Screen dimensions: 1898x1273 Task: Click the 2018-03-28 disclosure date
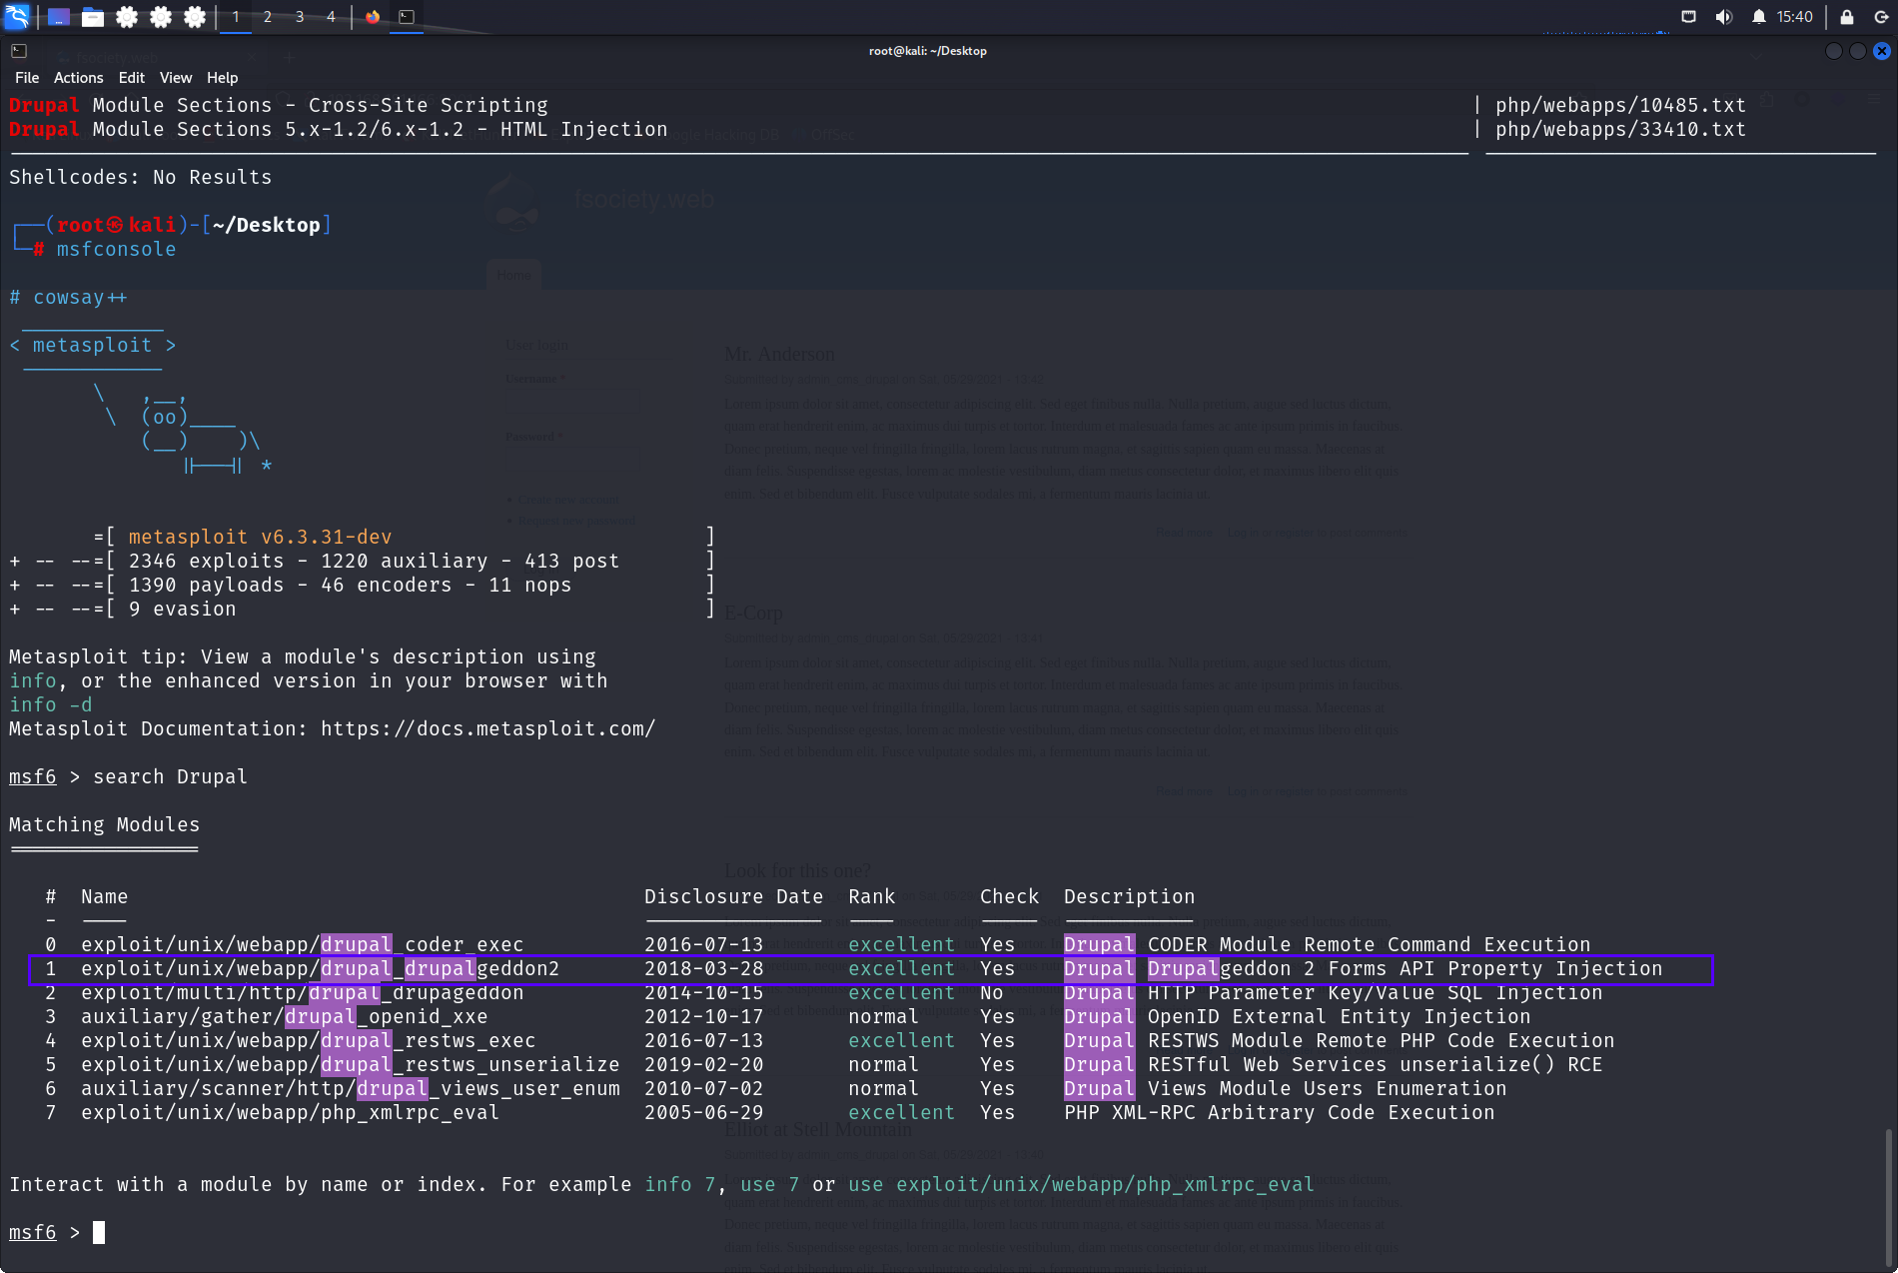[x=703, y=968]
